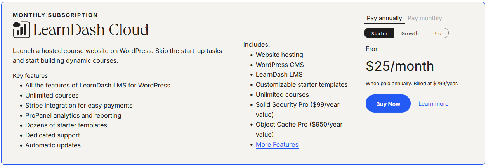Click the Object Cache Pro list item

[299, 130]
